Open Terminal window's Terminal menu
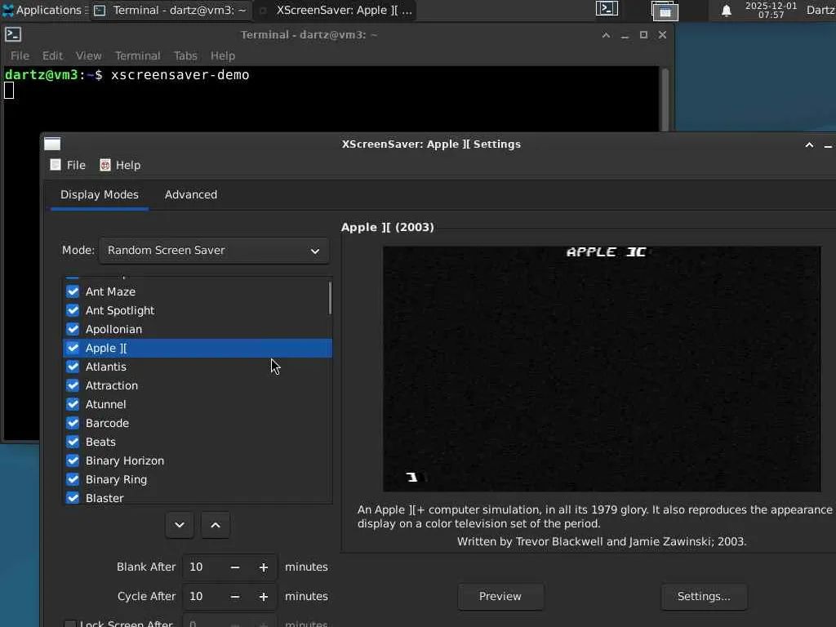This screenshot has width=836, height=627. [137, 56]
